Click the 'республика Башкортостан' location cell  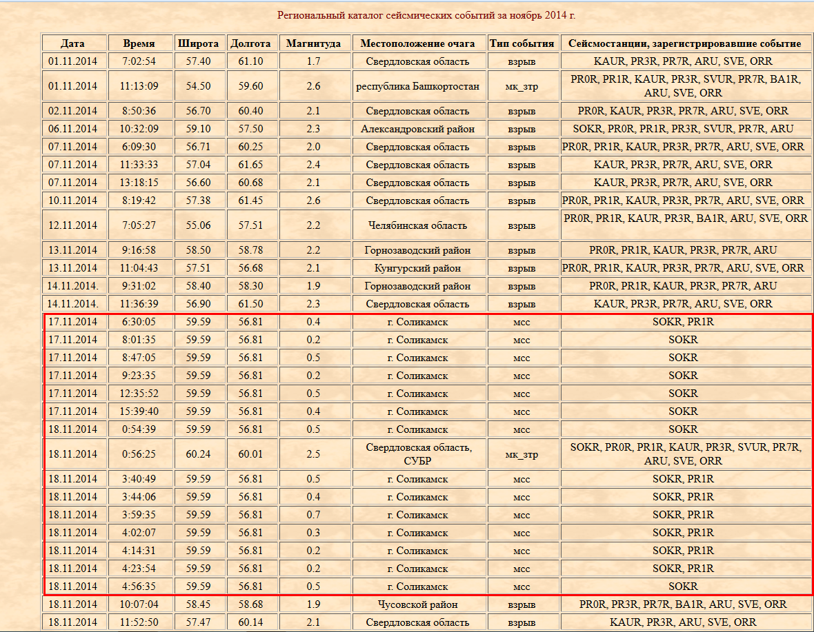point(417,86)
